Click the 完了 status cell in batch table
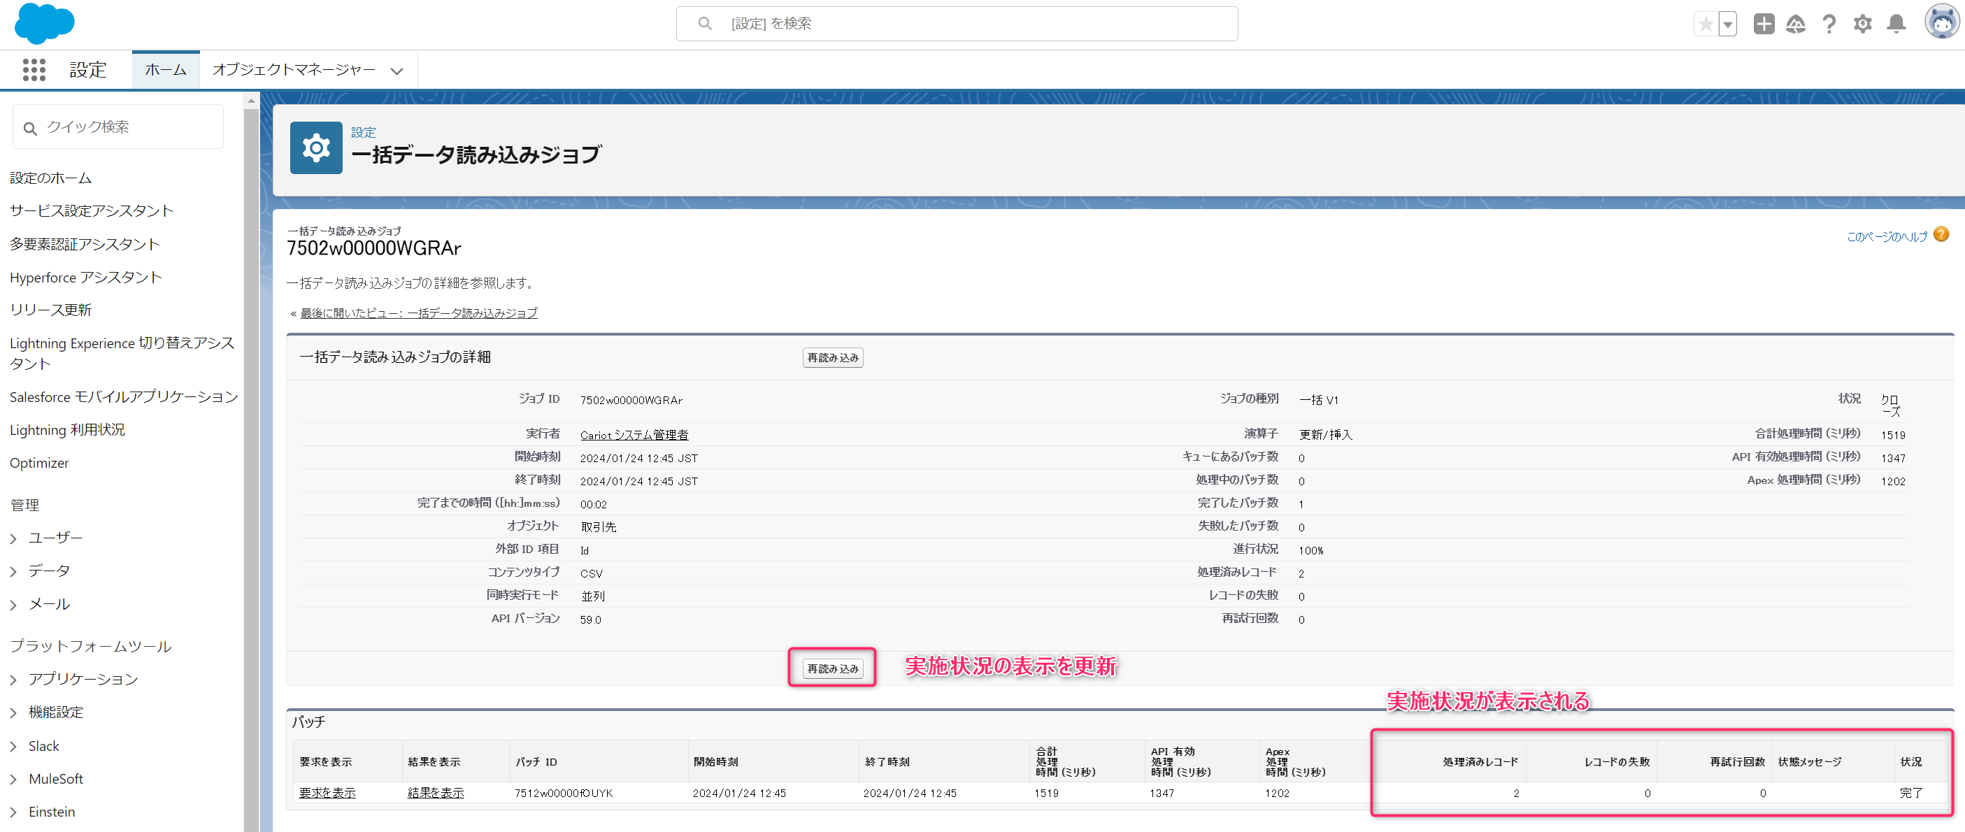The width and height of the screenshot is (1965, 832). (x=1911, y=793)
